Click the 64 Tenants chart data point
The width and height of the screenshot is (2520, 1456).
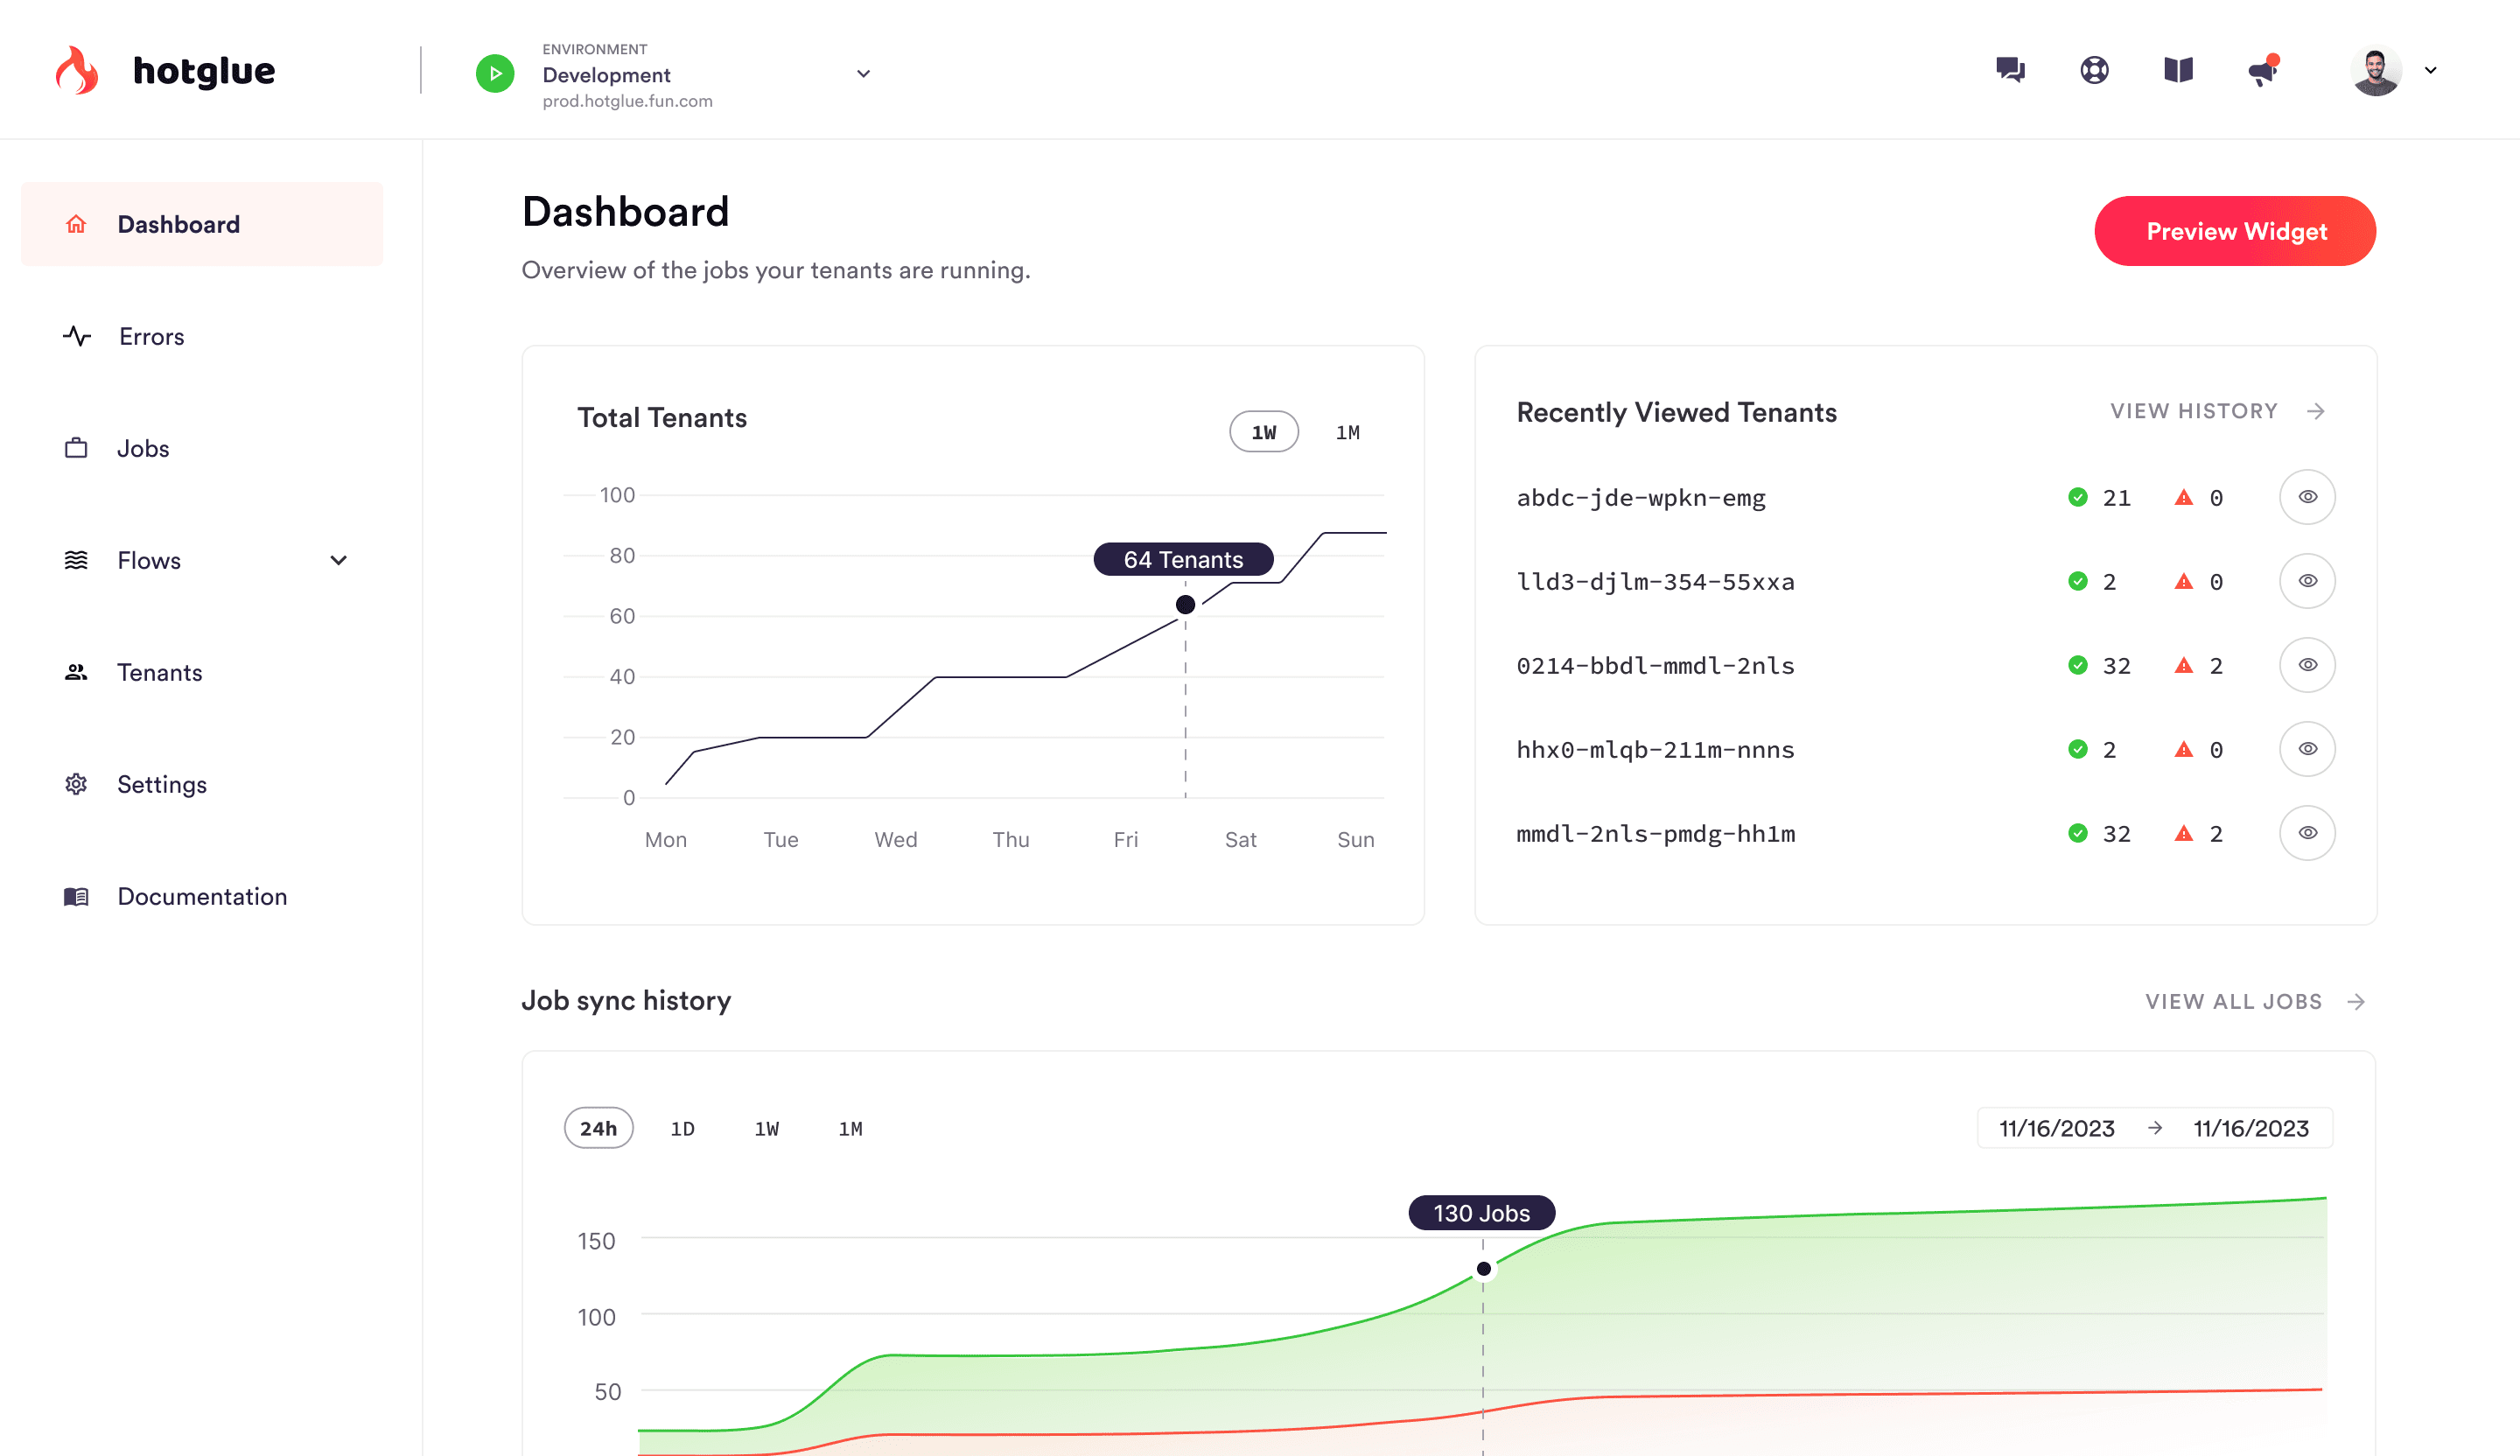1185,604
